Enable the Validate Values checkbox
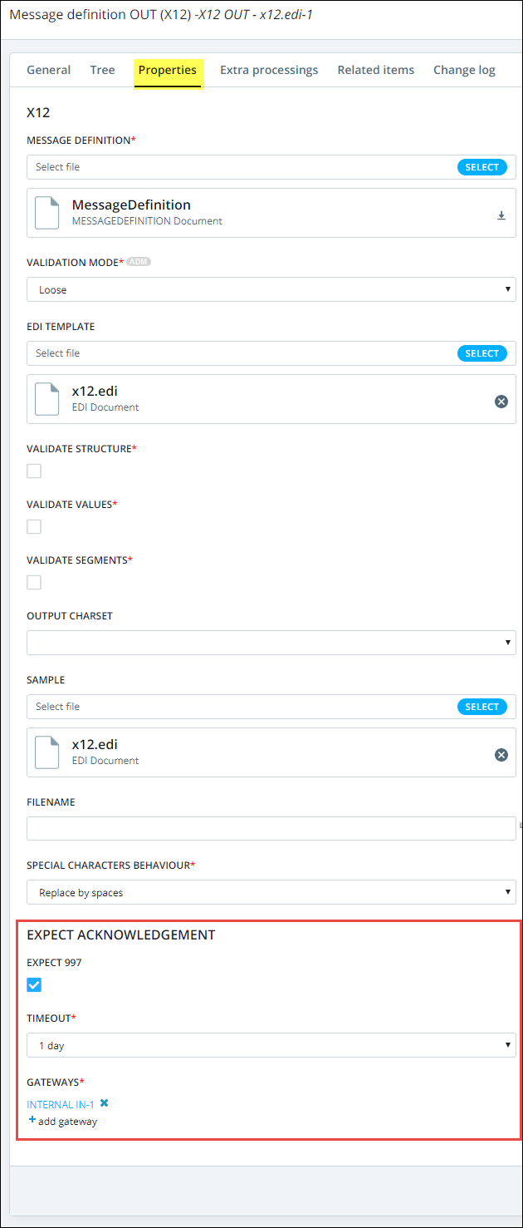This screenshot has width=523, height=1228. pyautogui.click(x=34, y=527)
